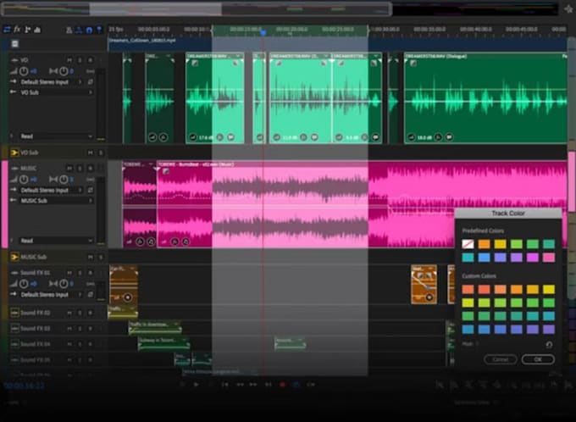Click the rewind button in transport
Viewport: 576px width, 422px height.
pos(240,385)
